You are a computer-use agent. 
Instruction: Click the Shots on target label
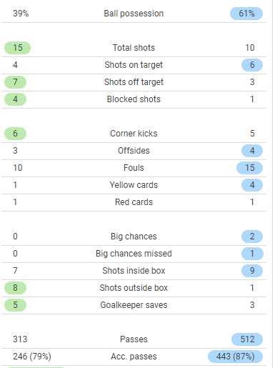click(x=134, y=65)
